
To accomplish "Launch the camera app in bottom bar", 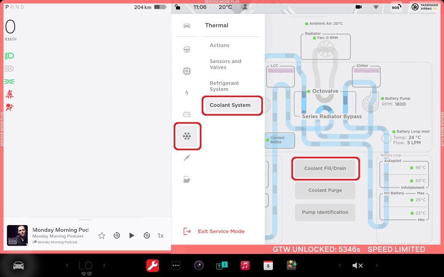I will coord(199,265).
